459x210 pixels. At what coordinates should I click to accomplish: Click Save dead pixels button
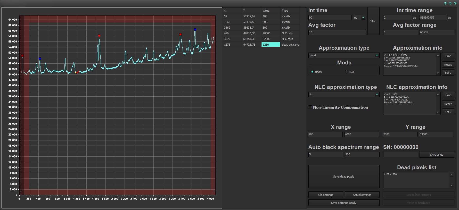coord(343,177)
